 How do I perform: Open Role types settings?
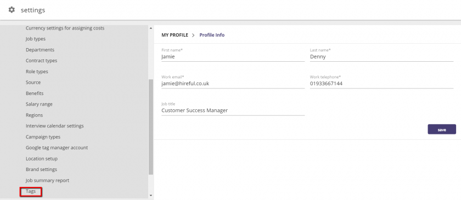point(37,72)
